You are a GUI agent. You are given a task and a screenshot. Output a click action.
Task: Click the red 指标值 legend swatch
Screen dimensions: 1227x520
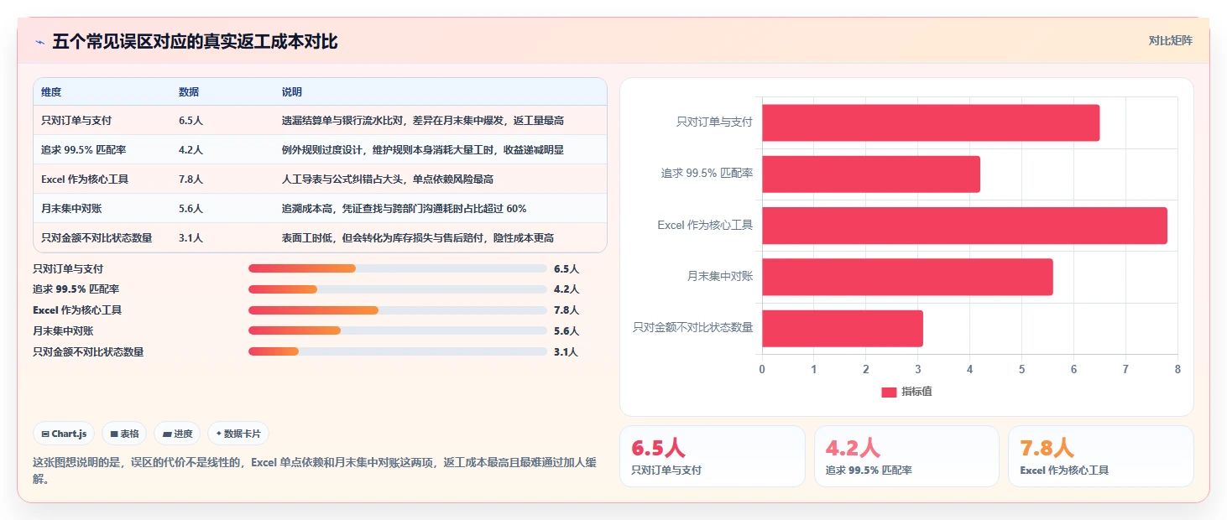[x=889, y=393]
